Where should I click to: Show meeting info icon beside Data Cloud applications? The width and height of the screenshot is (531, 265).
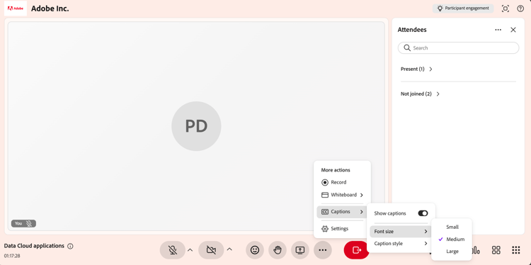coord(70,247)
